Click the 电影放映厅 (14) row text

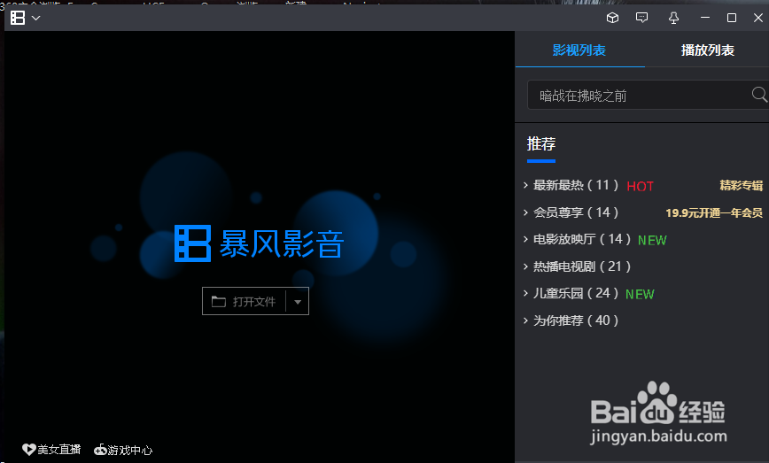(x=582, y=239)
